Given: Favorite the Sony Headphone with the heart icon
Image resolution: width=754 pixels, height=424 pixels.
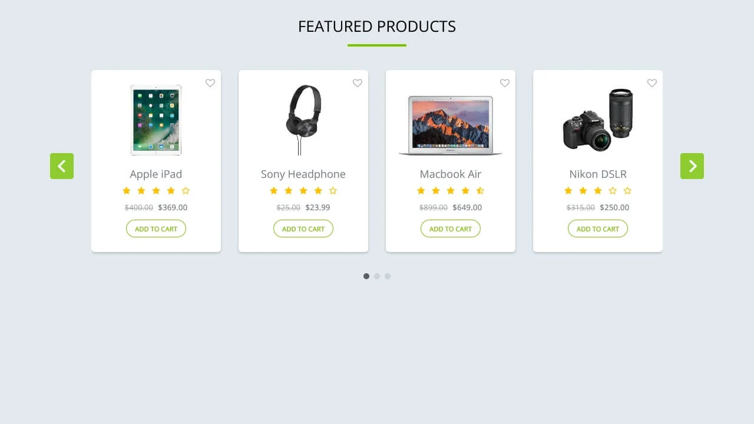Looking at the screenshot, I should 358,83.
